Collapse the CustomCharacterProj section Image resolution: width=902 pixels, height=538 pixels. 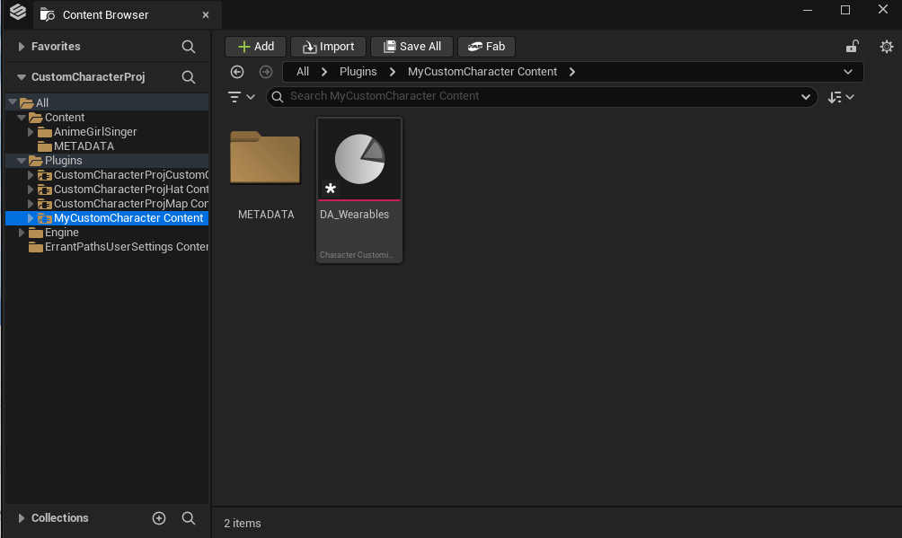pos(22,77)
